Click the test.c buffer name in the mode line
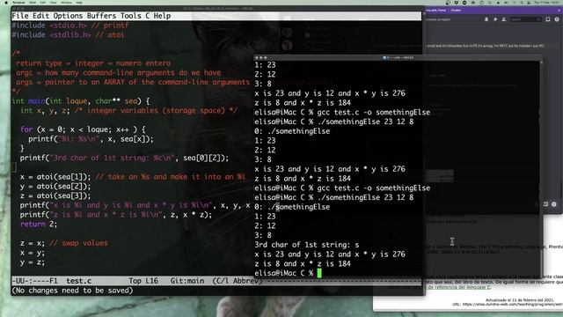The height and width of the screenshot is (317, 563). point(78,281)
